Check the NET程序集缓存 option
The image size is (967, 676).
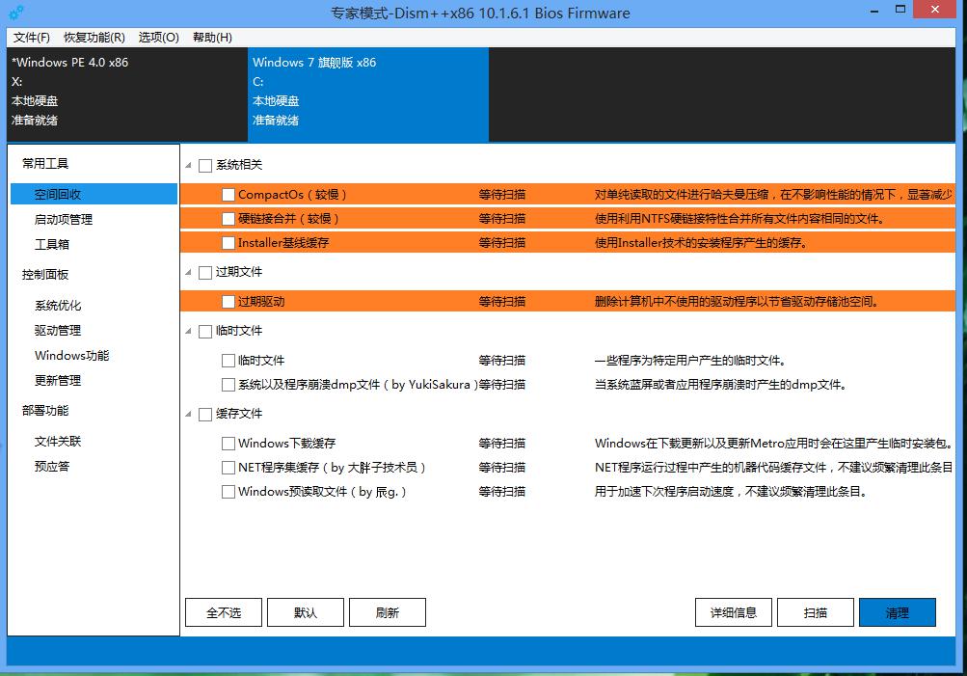pyautogui.click(x=228, y=467)
